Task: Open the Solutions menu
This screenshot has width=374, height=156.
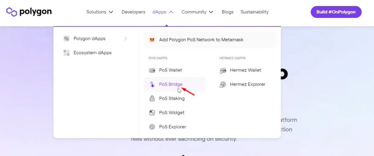Action: pyautogui.click(x=96, y=12)
